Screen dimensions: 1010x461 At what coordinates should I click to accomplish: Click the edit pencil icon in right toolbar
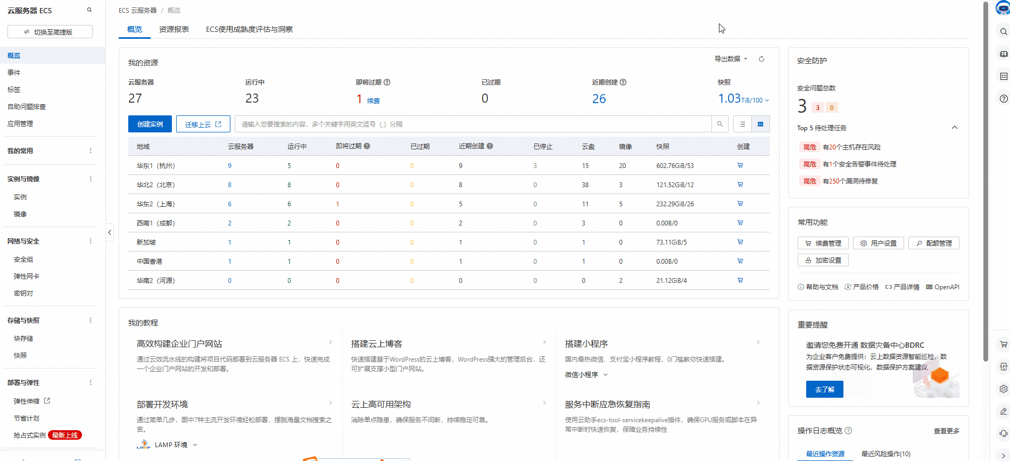1003,411
